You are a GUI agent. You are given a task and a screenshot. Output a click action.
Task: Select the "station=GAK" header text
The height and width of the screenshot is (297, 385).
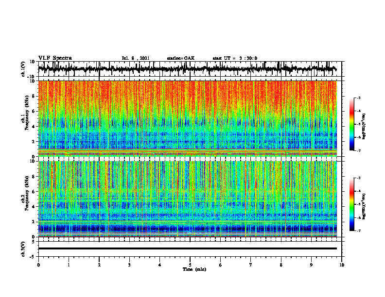[x=181, y=58]
